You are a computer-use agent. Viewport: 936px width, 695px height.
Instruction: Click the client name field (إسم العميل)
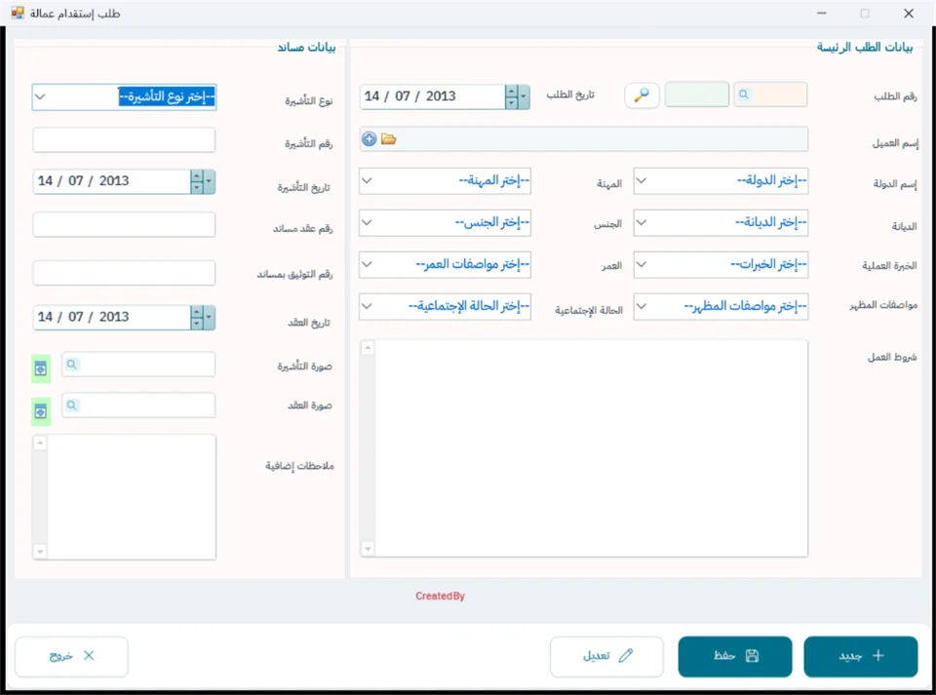point(584,139)
